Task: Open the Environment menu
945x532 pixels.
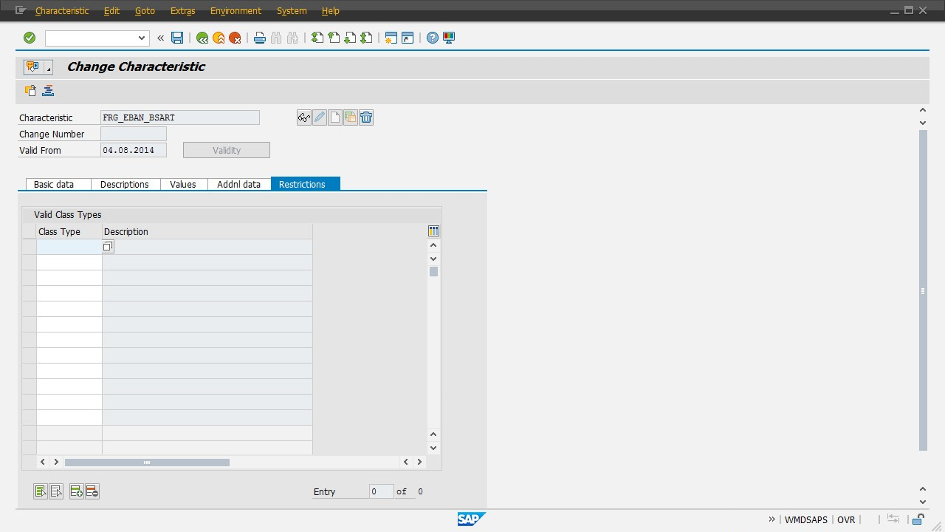Action: click(x=236, y=10)
